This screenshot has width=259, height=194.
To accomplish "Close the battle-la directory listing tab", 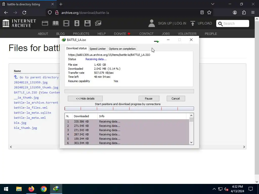I will 53,4.
